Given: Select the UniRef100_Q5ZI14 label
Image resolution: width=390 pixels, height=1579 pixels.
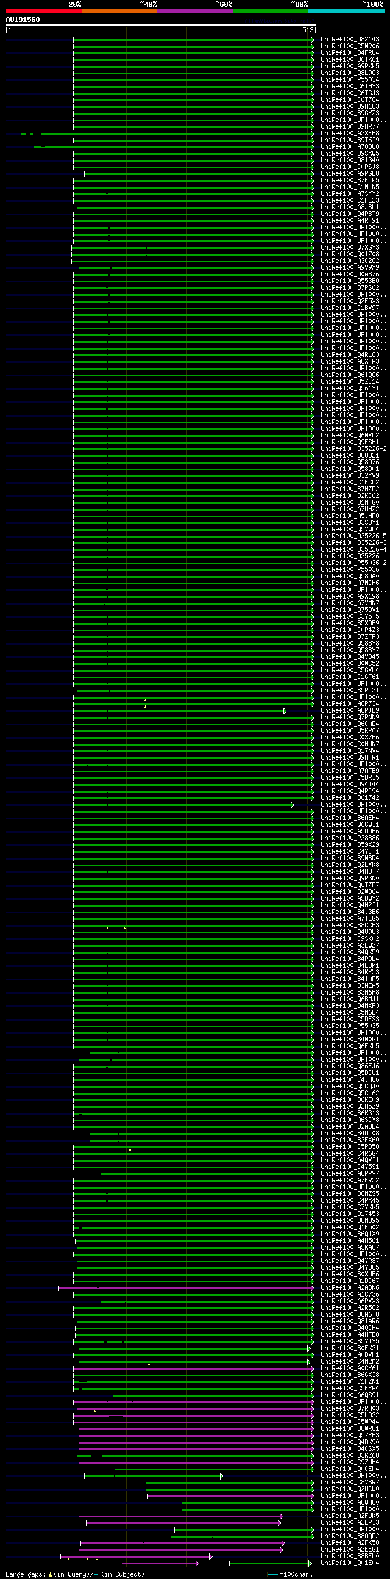Looking at the screenshot, I should (x=350, y=382).
